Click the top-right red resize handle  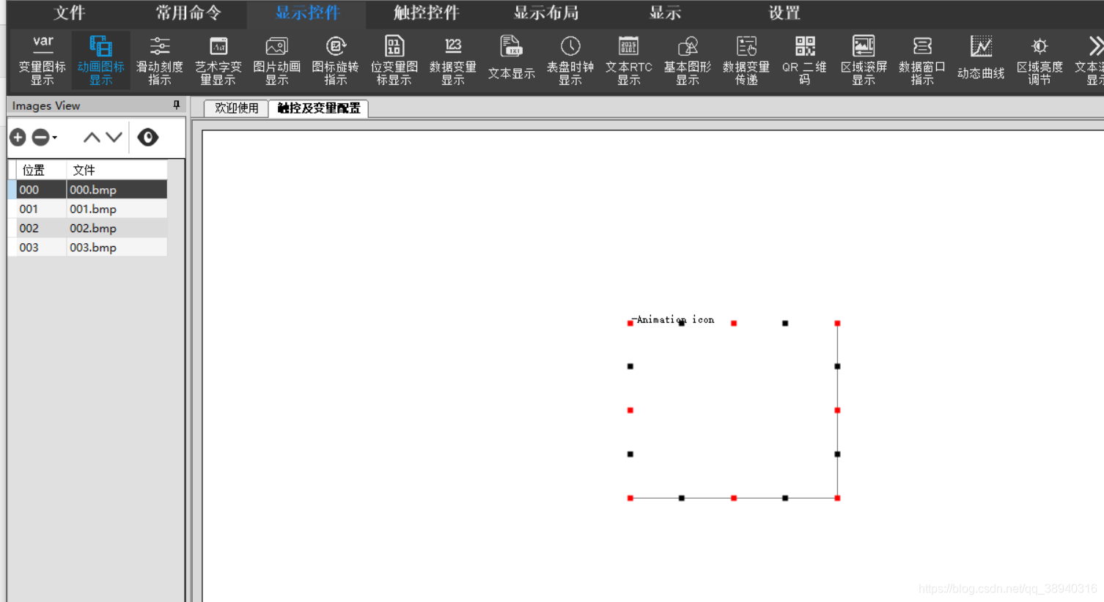tap(837, 323)
